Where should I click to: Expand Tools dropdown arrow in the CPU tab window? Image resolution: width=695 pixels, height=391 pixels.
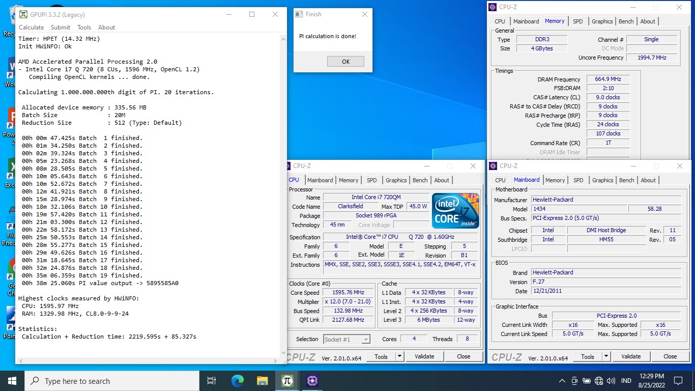pyautogui.click(x=399, y=356)
